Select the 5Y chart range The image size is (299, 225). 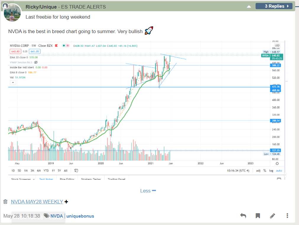point(59,171)
